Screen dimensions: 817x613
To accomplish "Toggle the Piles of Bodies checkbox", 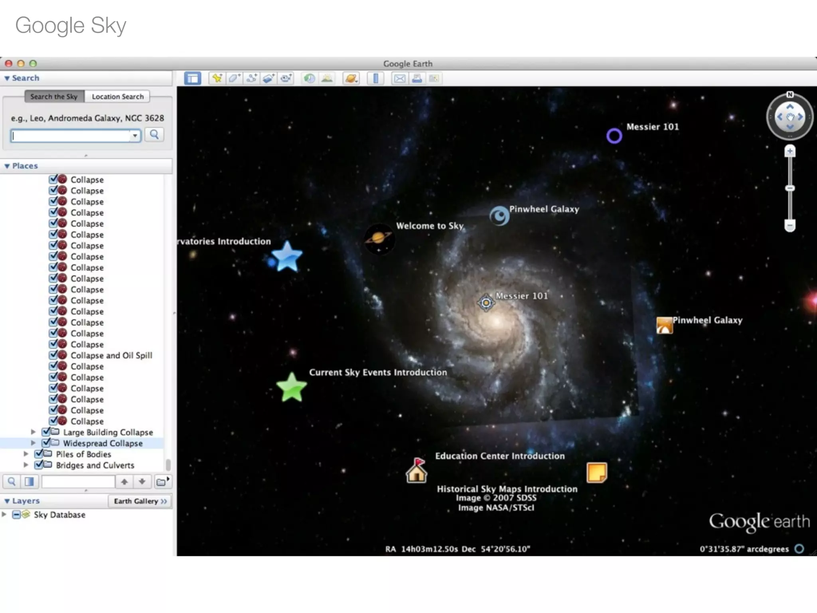I will click(x=39, y=454).
